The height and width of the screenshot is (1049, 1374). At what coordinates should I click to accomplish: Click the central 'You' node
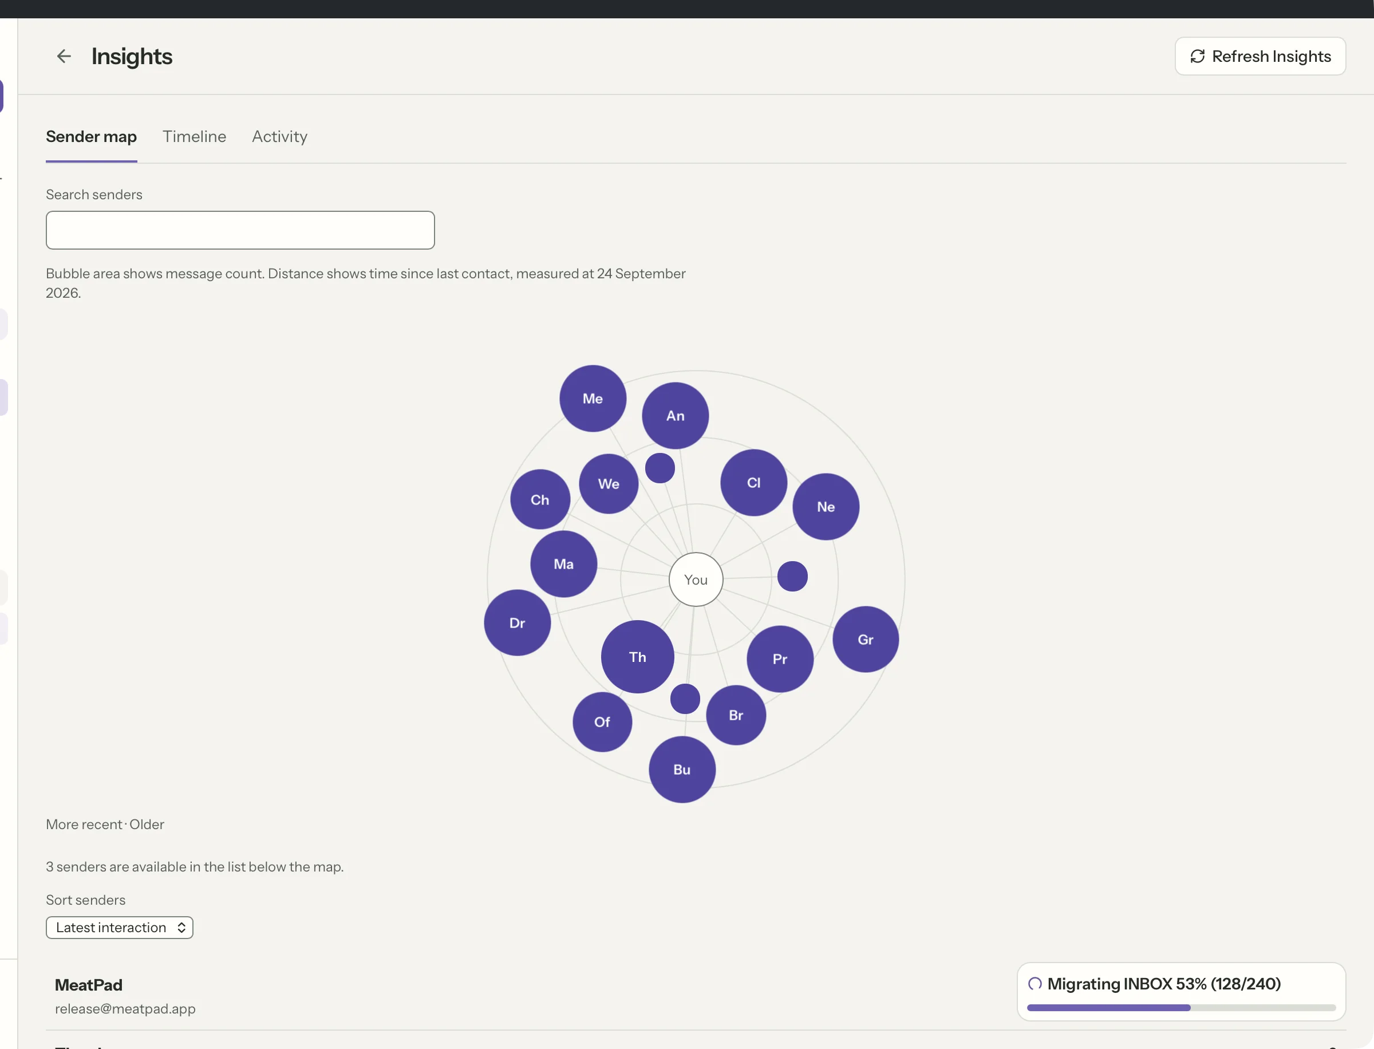(x=696, y=579)
